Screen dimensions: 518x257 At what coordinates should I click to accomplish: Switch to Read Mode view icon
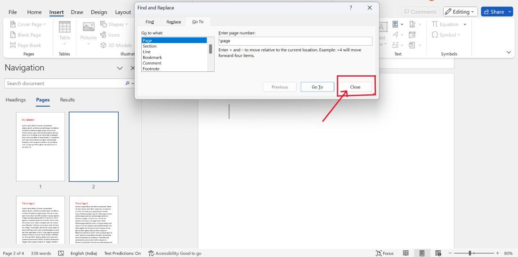(405, 253)
